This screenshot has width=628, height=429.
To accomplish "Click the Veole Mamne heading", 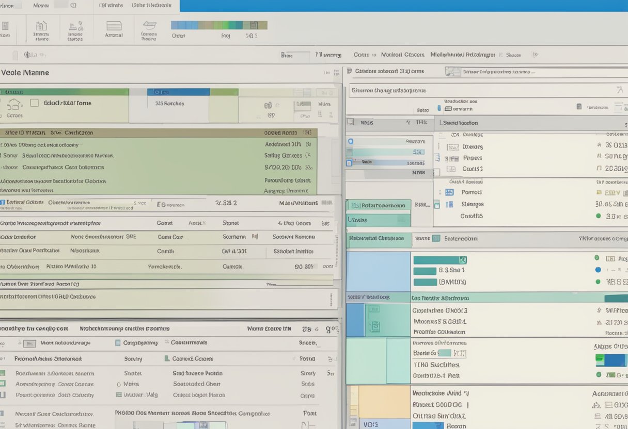I will (x=25, y=73).
